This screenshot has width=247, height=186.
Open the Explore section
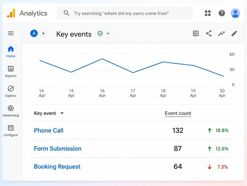tap(11, 91)
